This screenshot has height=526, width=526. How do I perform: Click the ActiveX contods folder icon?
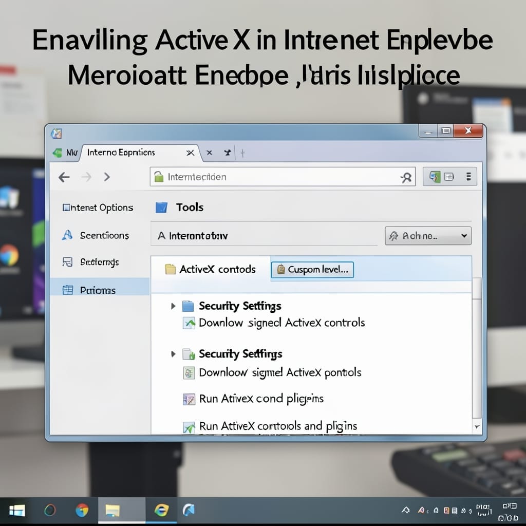click(x=171, y=269)
